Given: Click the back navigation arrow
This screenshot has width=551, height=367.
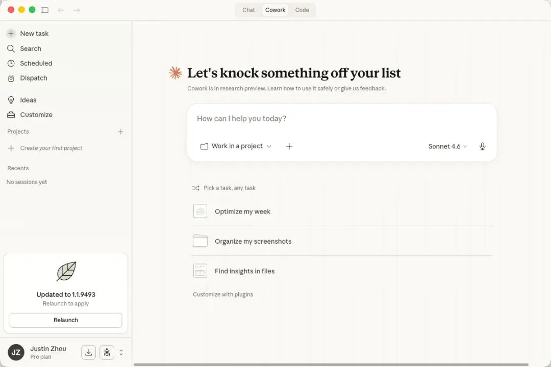Looking at the screenshot, I should point(61,10).
